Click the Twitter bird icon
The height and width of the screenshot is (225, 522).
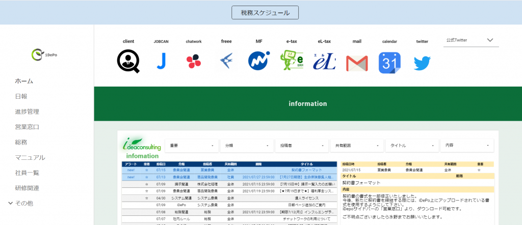click(422, 63)
